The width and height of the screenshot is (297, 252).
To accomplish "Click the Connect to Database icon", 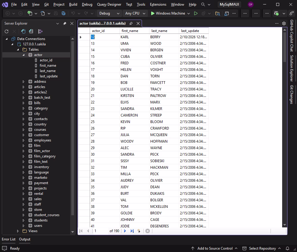I will point(23,31).
